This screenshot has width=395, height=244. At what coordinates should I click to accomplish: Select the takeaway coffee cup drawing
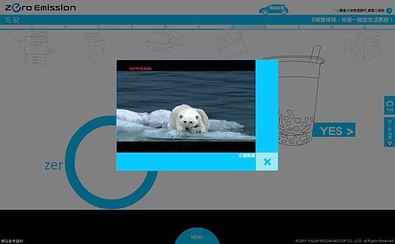coord(95,47)
